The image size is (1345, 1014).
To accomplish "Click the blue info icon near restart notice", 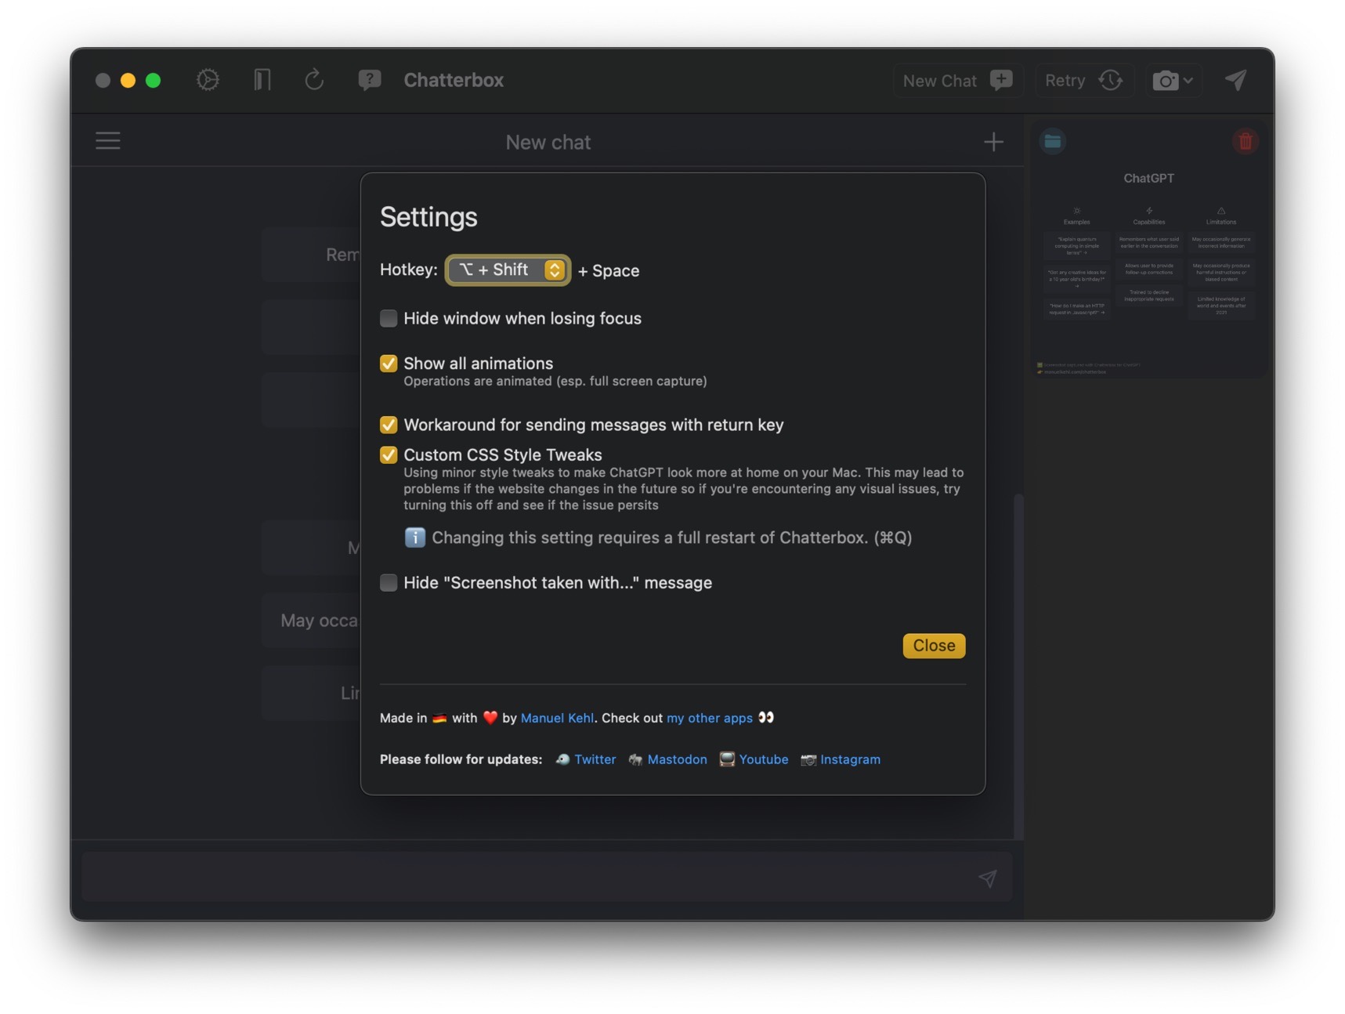I will (x=414, y=538).
